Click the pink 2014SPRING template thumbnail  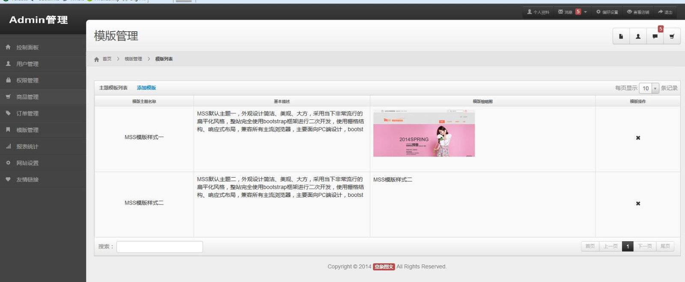[x=424, y=134]
